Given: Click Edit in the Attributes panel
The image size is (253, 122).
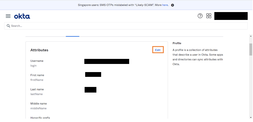Looking at the screenshot, I should pos(158,50).
